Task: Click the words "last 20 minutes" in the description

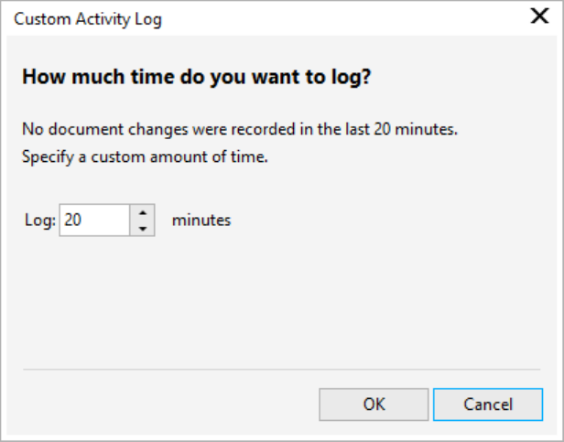Action: tap(407, 129)
